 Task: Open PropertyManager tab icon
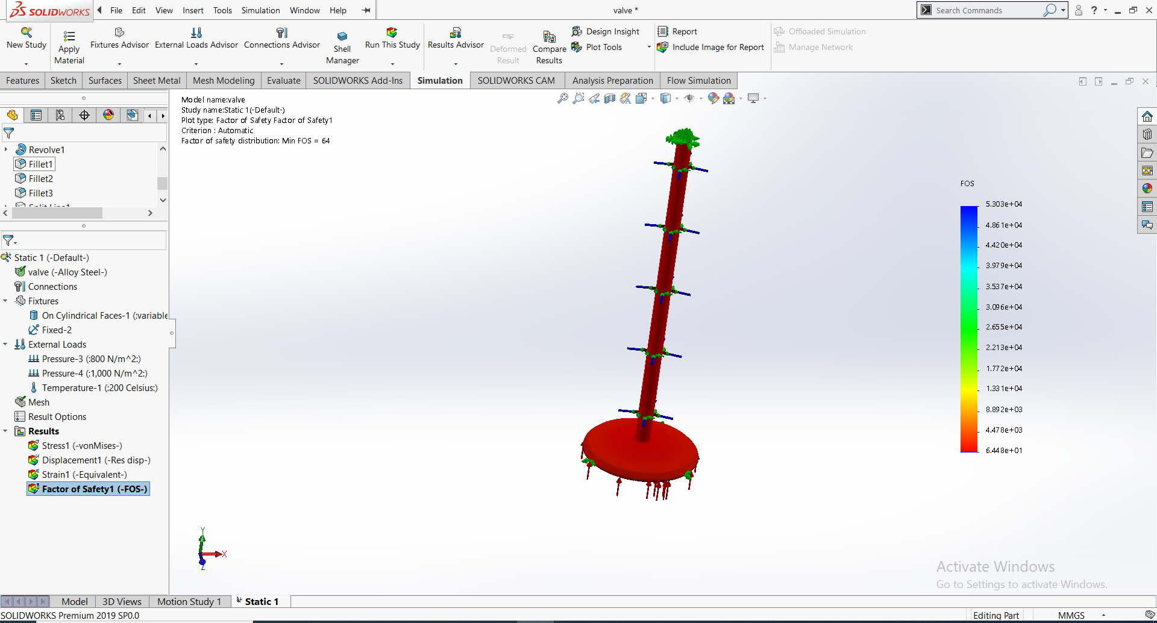[x=36, y=115]
